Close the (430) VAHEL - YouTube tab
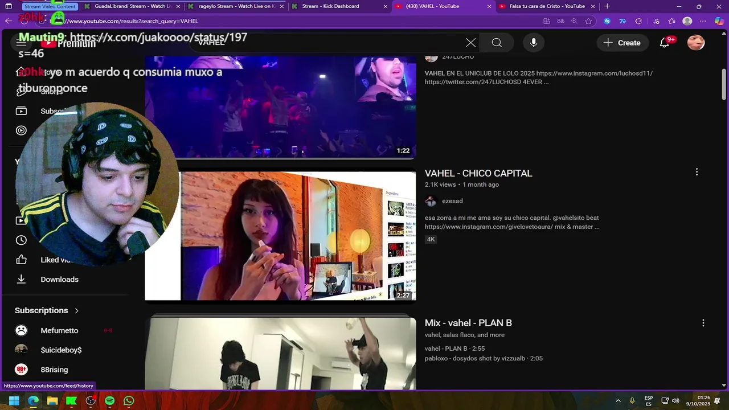Viewport: 729px width, 410px height. [x=489, y=6]
